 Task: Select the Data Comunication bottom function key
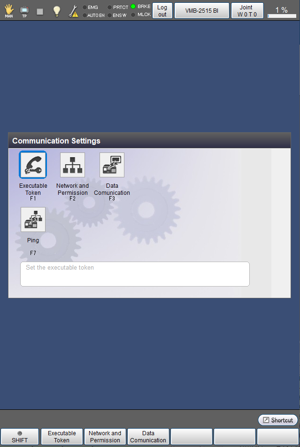[148, 437]
